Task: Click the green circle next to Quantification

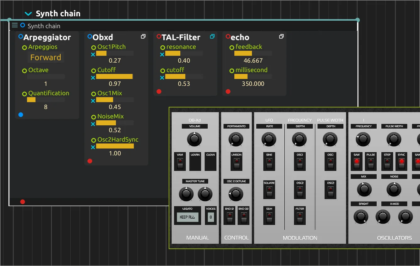Action: 25,94
